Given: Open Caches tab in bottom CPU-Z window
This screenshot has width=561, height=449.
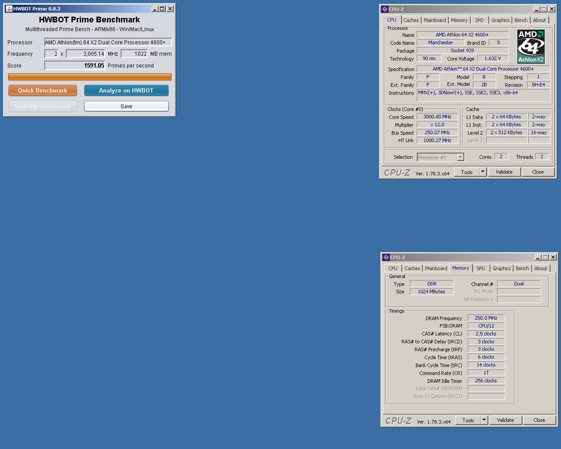Looking at the screenshot, I should (x=412, y=268).
